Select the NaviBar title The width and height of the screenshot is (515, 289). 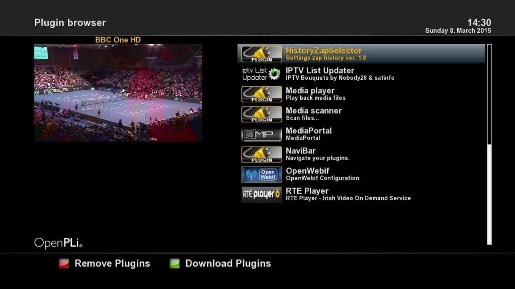coord(300,151)
